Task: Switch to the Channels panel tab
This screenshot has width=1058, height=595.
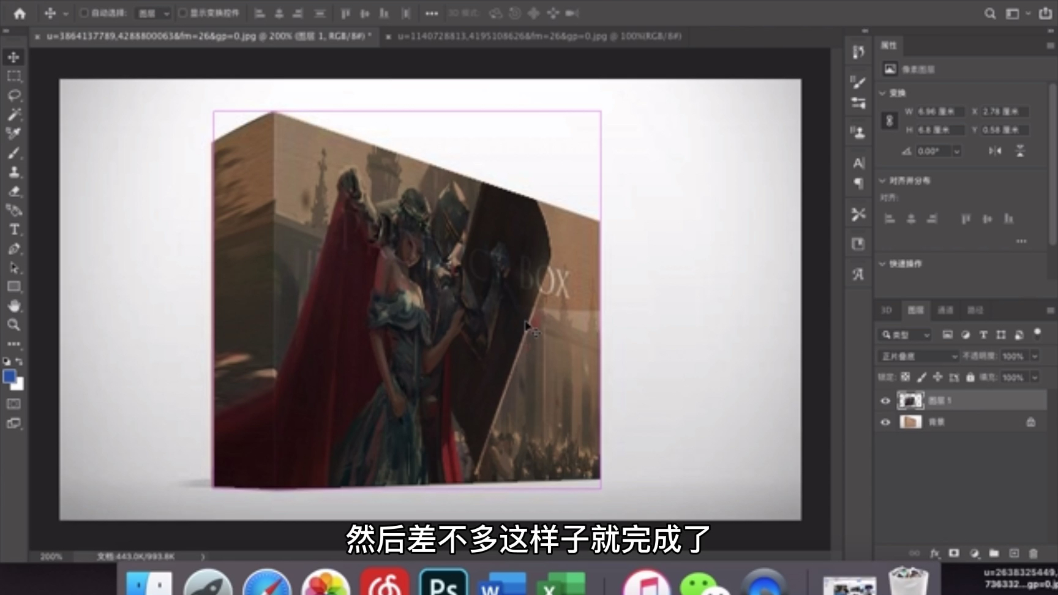Action: 945,310
